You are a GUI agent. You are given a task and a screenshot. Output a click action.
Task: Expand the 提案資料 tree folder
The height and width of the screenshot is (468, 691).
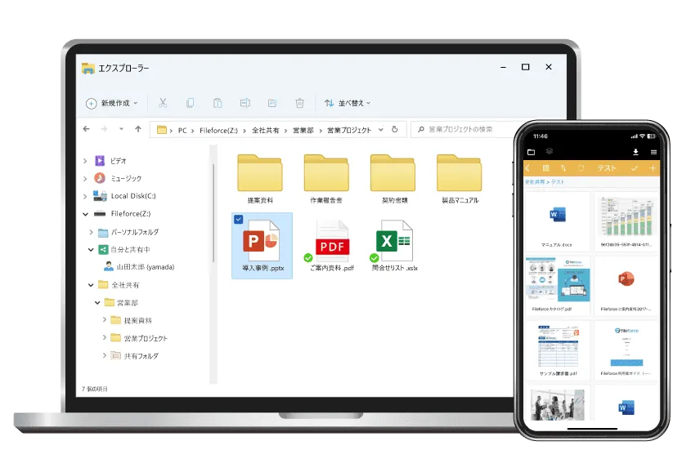point(105,320)
